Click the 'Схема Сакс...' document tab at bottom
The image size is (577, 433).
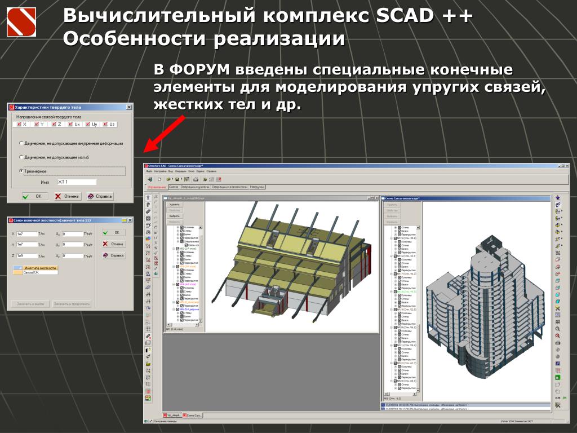coord(192,416)
